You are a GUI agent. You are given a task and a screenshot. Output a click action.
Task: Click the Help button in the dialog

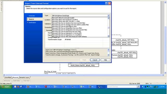(105, 60)
